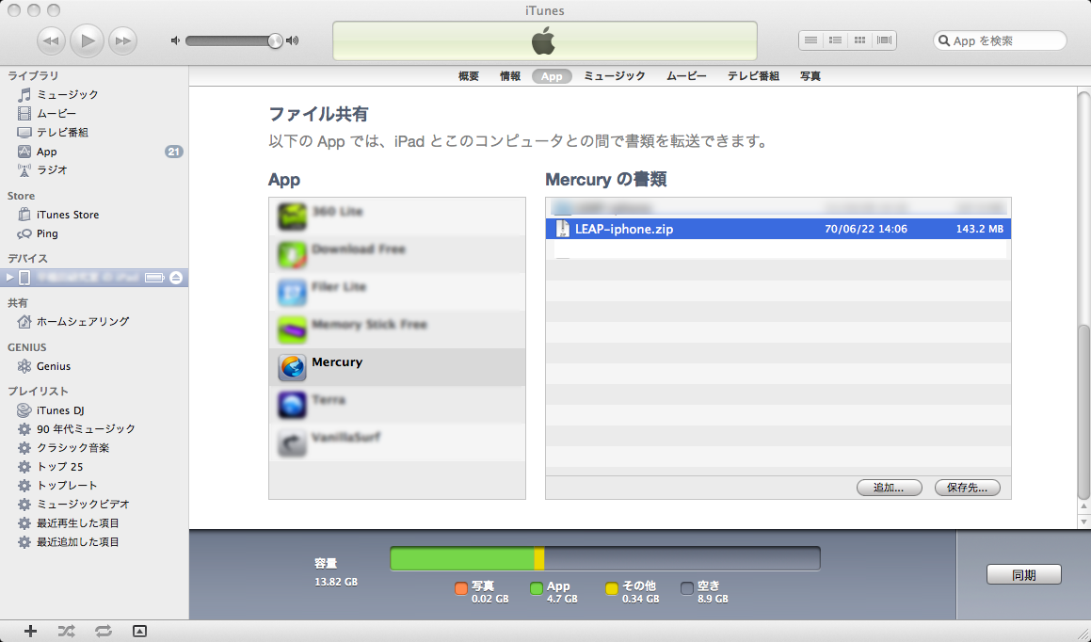Viewport: 1091px width, 642px height.
Task: Show the artwork viewer panel
Action: [x=140, y=631]
